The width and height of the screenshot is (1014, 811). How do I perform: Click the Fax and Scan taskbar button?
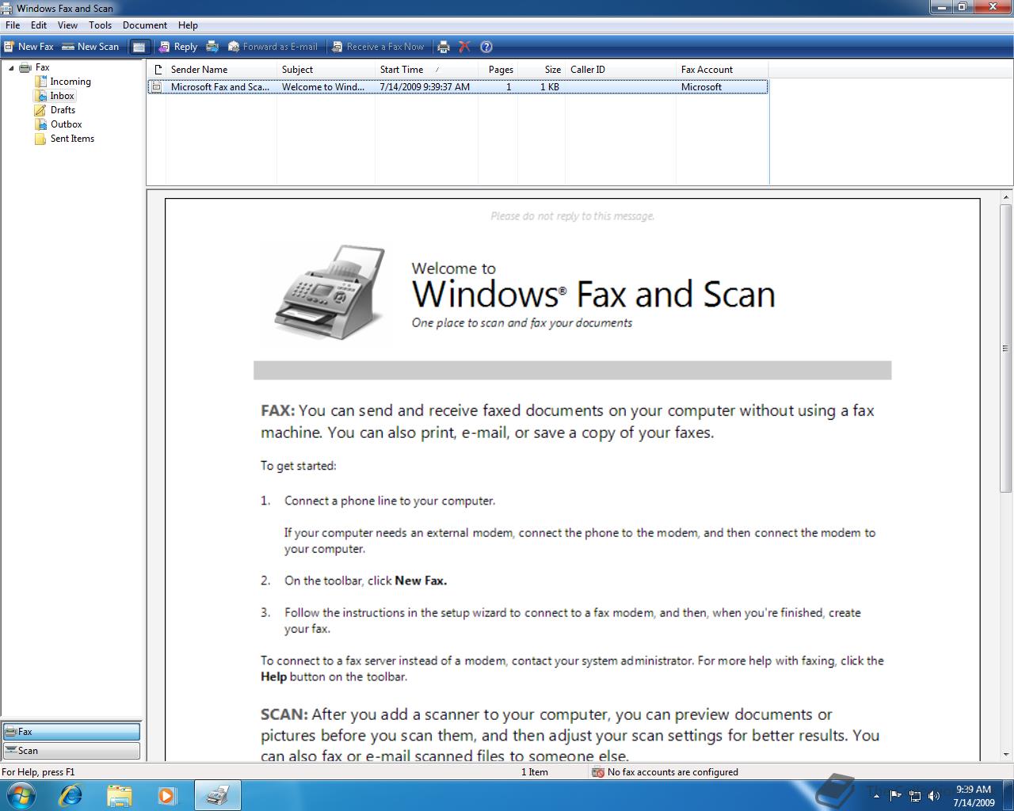[218, 795]
